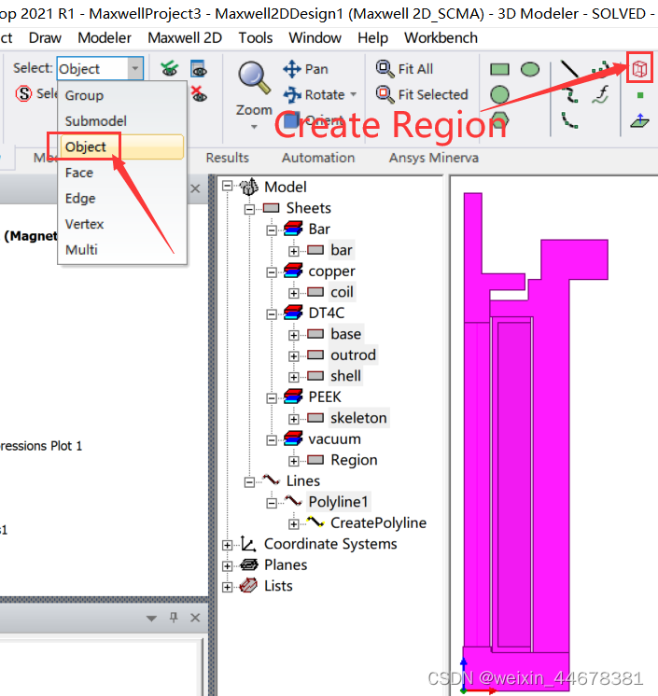
Task: Open the Workbench menu
Action: click(441, 38)
